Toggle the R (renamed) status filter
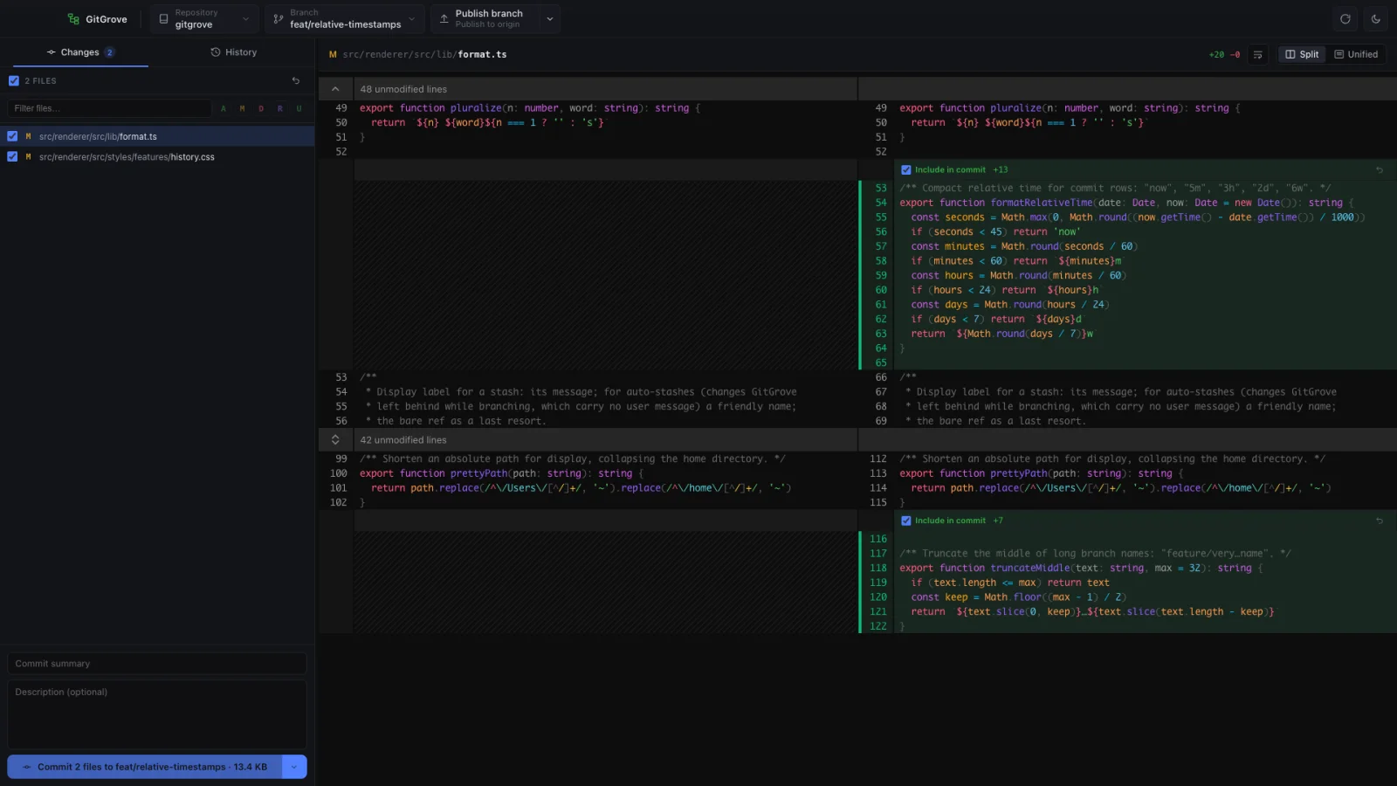 pos(280,108)
